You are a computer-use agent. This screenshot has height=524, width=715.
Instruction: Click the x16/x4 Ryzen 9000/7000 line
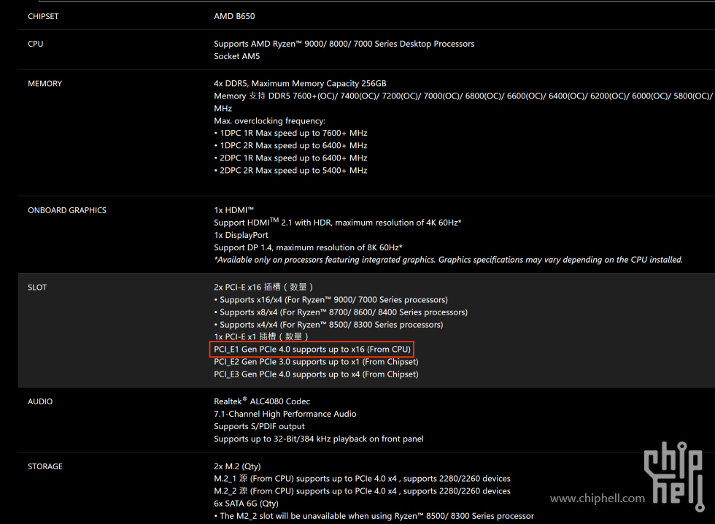(331, 300)
